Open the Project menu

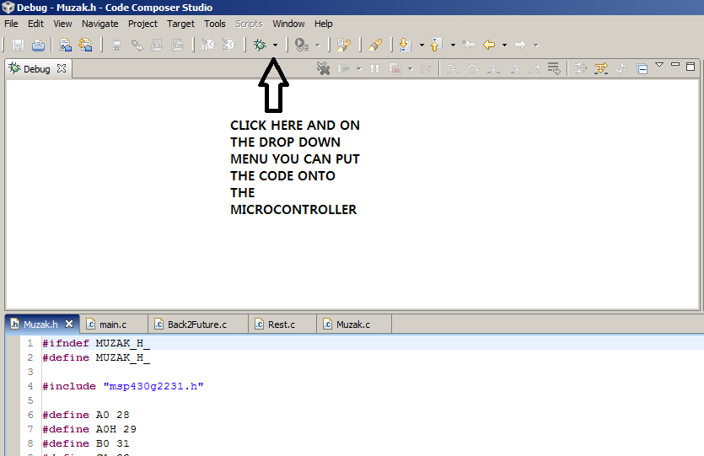(142, 24)
